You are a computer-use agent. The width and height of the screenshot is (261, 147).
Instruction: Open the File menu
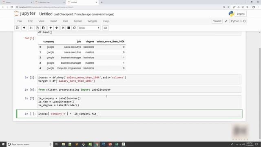20,21
